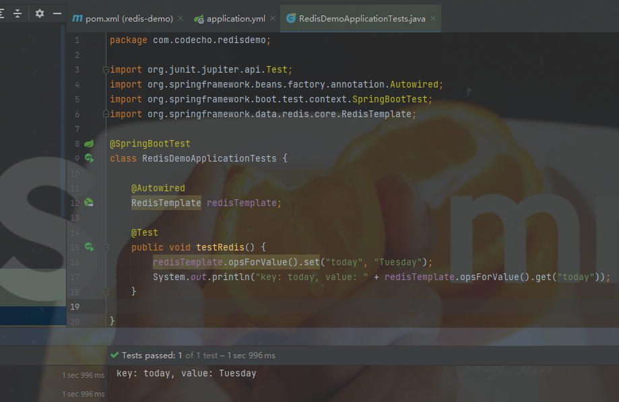The image size is (619, 402).
Task: Place cursor on @SpringBootTest annotation
Action: pos(150,143)
